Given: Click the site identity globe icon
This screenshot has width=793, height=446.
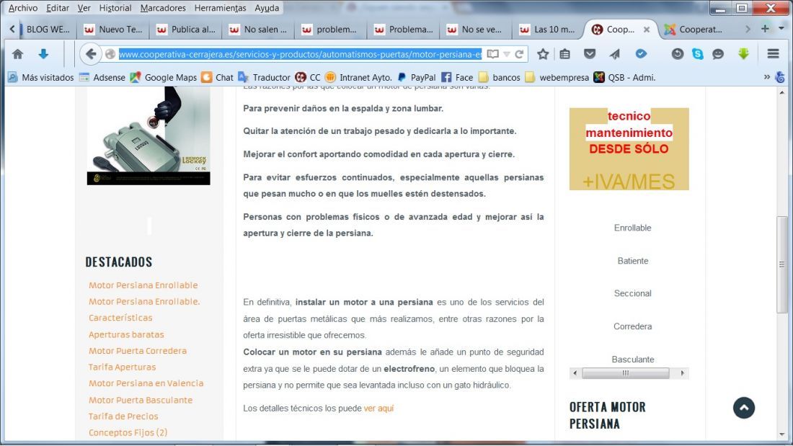Looking at the screenshot, I should click(x=110, y=54).
